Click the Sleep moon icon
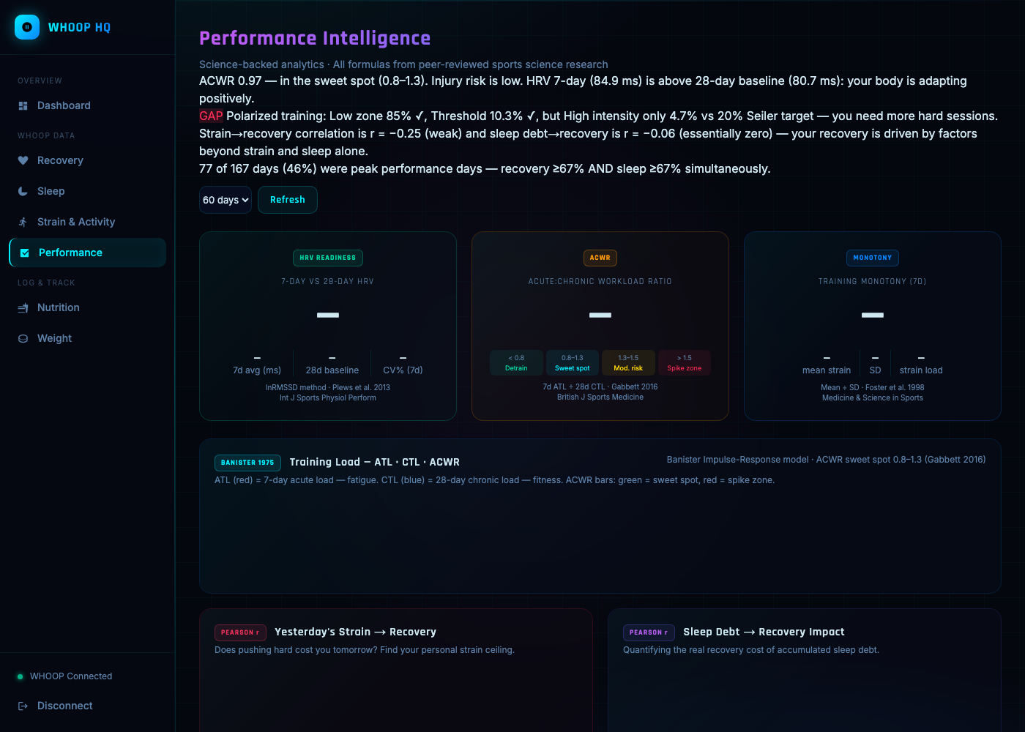 point(23,191)
